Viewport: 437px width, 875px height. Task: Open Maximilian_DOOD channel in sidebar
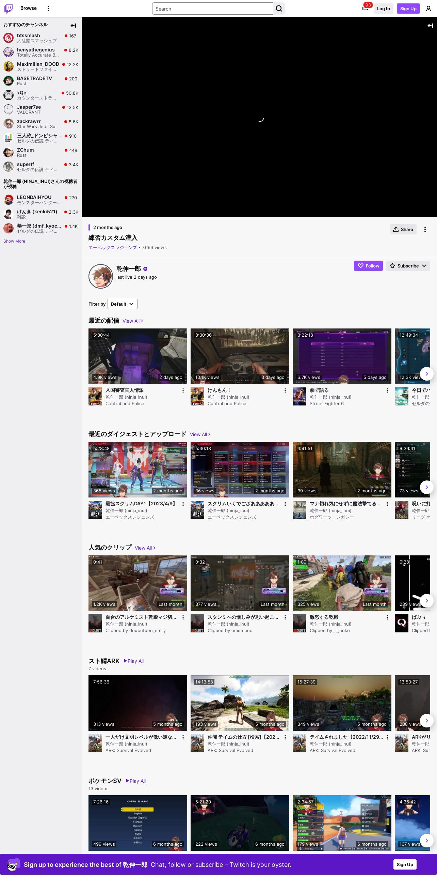(41, 66)
